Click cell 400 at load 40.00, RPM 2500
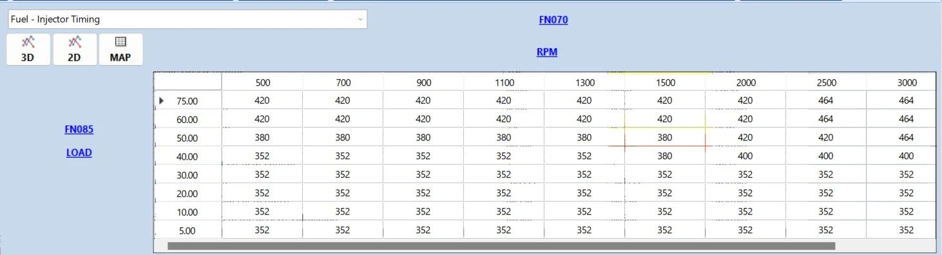Image resolution: width=942 pixels, height=255 pixels. pyautogui.click(x=826, y=156)
